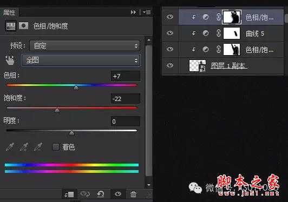This screenshot has width=288, height=202.
Task: Select the mask thumbnail of 曲线 5 layer
Action: click(x=232, y=33)
